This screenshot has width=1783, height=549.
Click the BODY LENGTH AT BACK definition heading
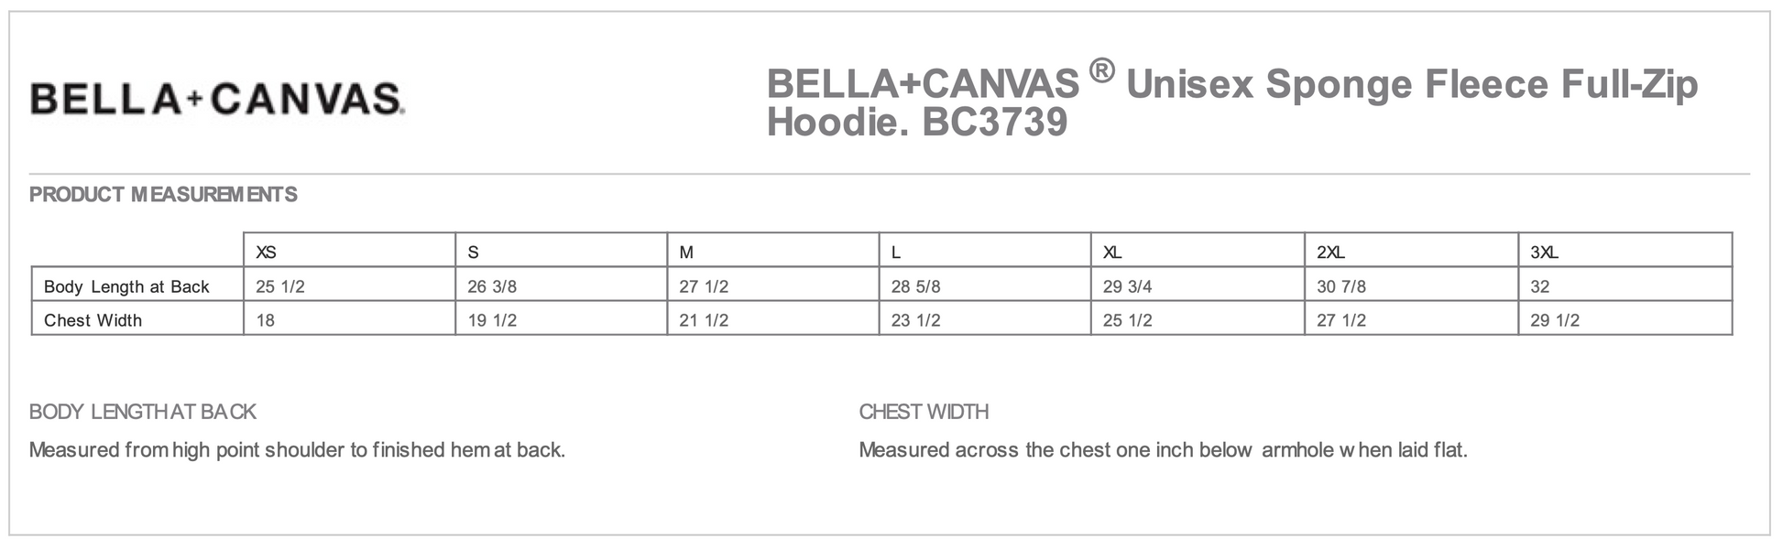(x=142, y=412)
